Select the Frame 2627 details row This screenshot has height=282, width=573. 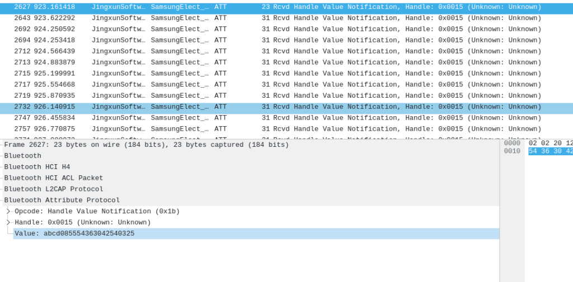(x=146, y=145)
